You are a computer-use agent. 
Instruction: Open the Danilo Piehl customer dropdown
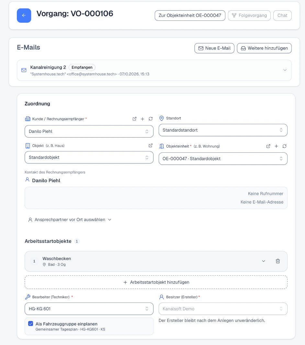(89, 131)
